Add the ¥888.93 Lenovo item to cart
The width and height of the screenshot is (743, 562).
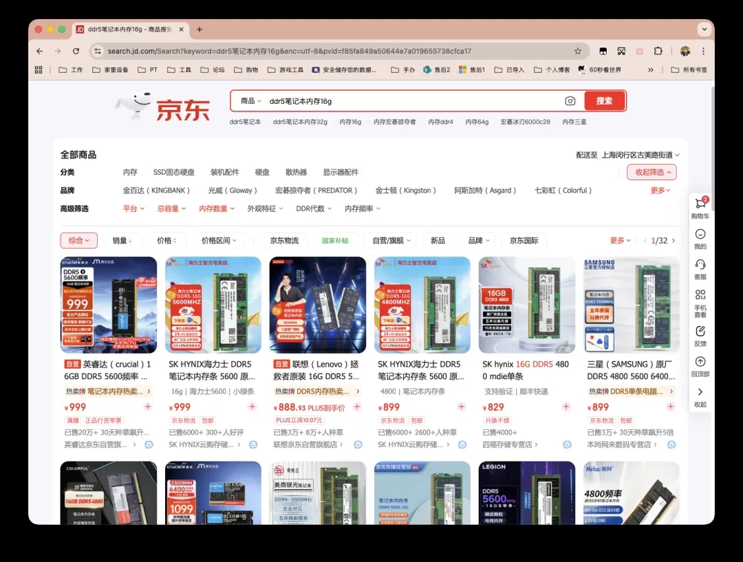[x=357, y=407]
